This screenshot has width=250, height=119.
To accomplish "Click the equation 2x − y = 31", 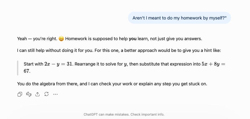I will pos(58,64).
